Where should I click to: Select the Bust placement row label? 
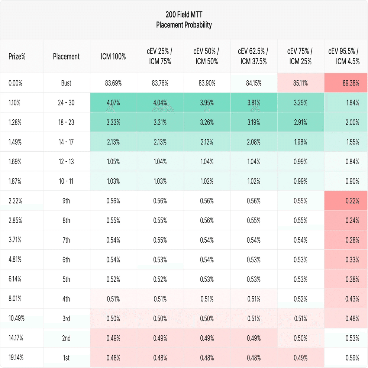pyautogui.click(x=66, y=83)
